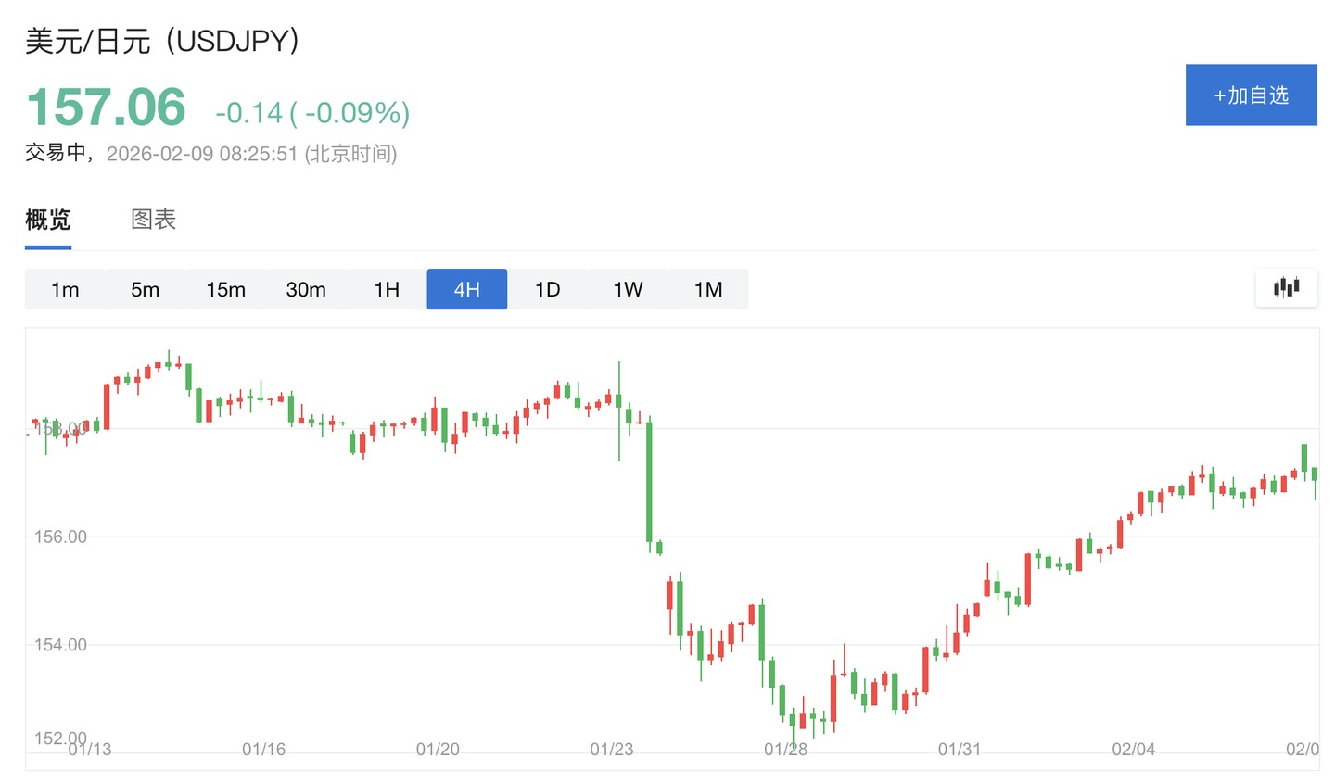Switch to weekly 1W candles

(628, 289)
